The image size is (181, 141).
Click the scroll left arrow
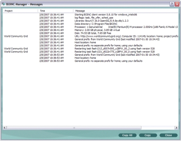5,128
